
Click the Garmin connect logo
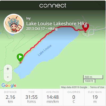click(x=53, y=6)
